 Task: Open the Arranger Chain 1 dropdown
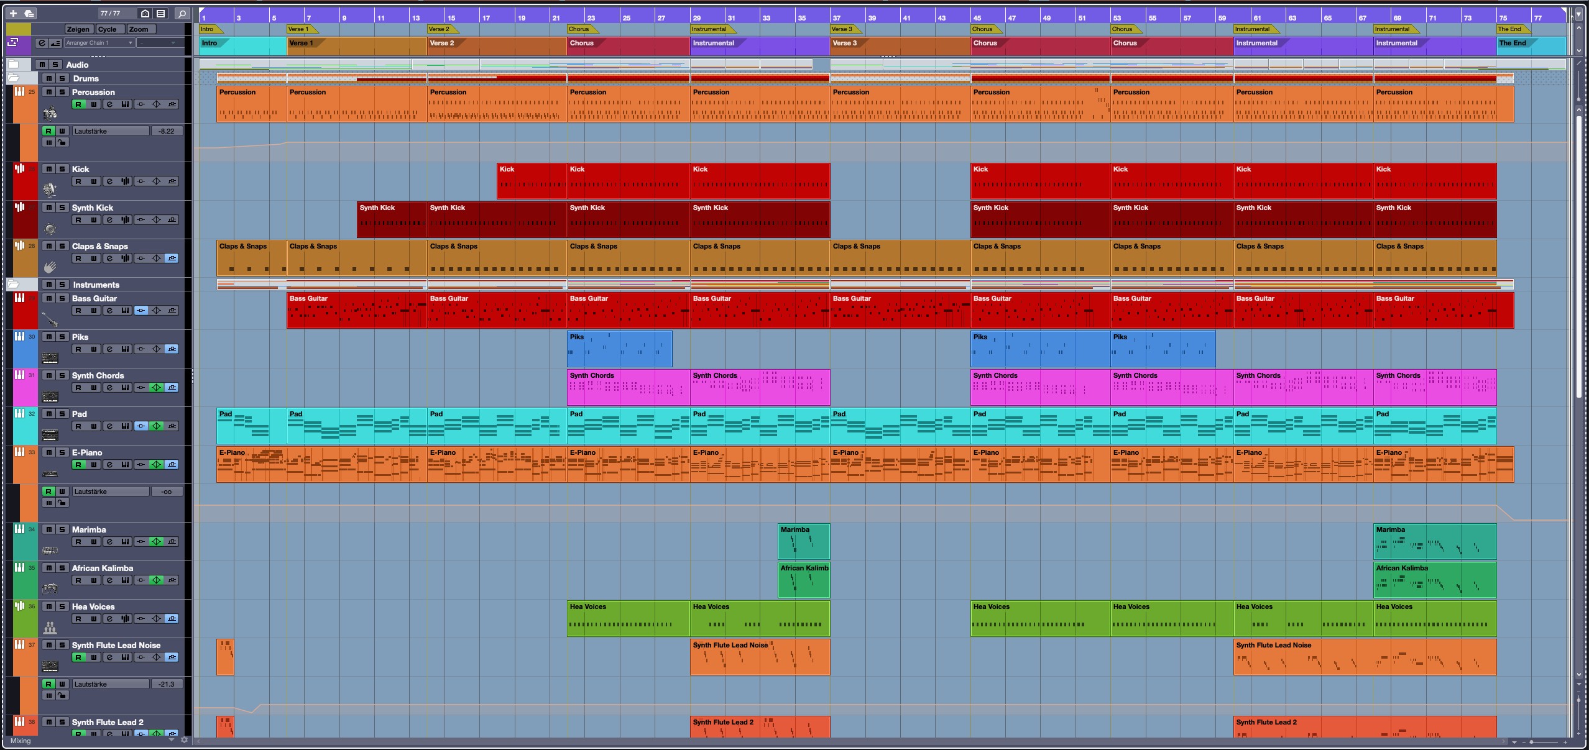point(99,43)
